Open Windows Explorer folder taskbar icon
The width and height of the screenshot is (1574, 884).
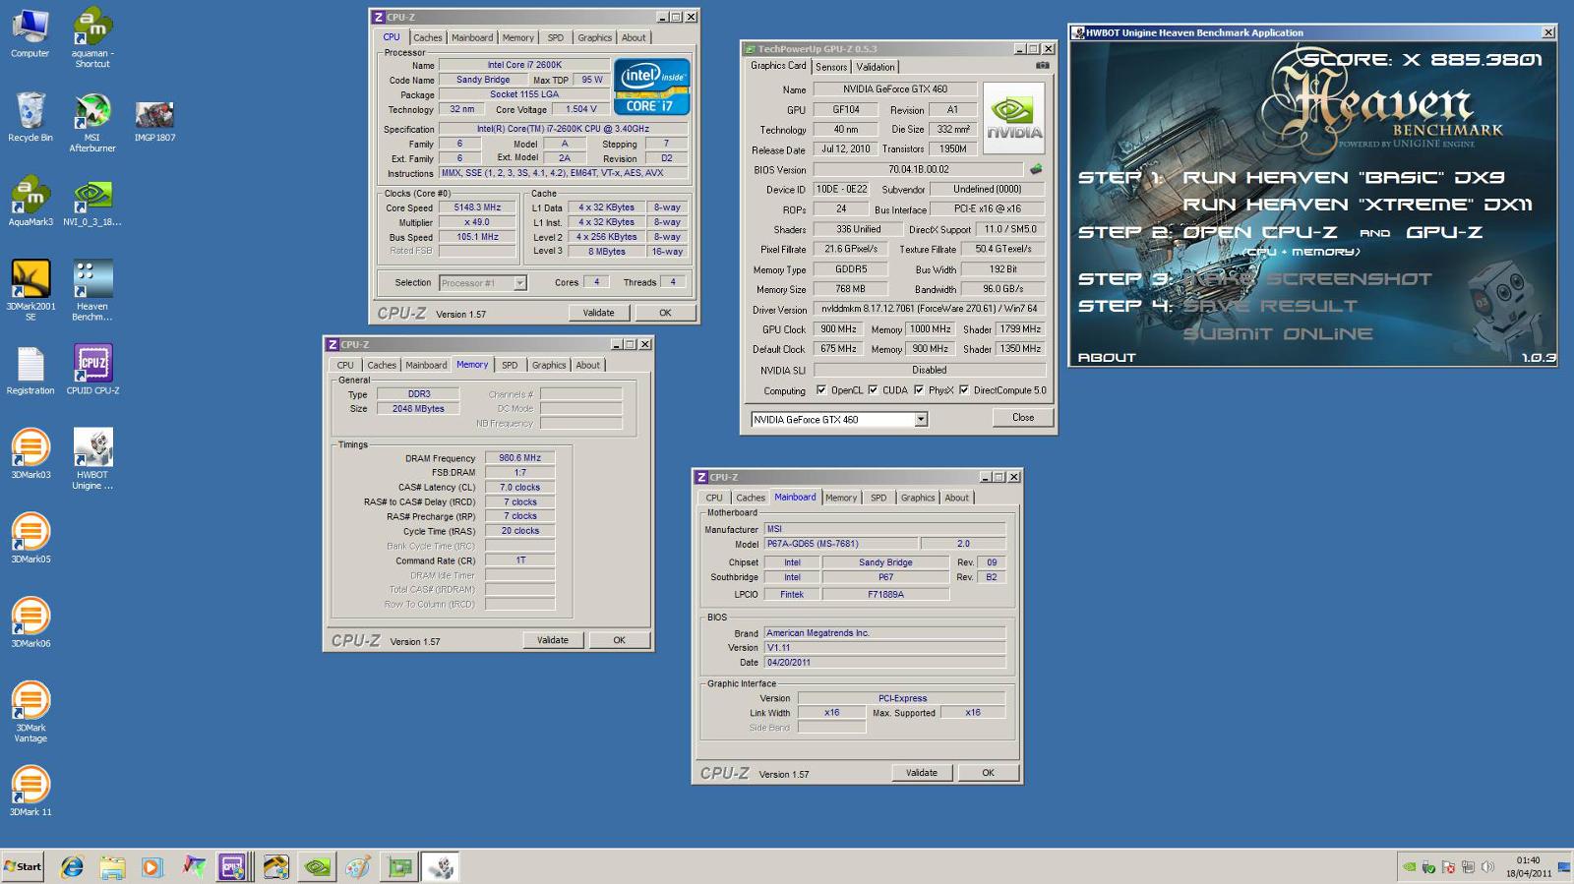click(112, 867)
